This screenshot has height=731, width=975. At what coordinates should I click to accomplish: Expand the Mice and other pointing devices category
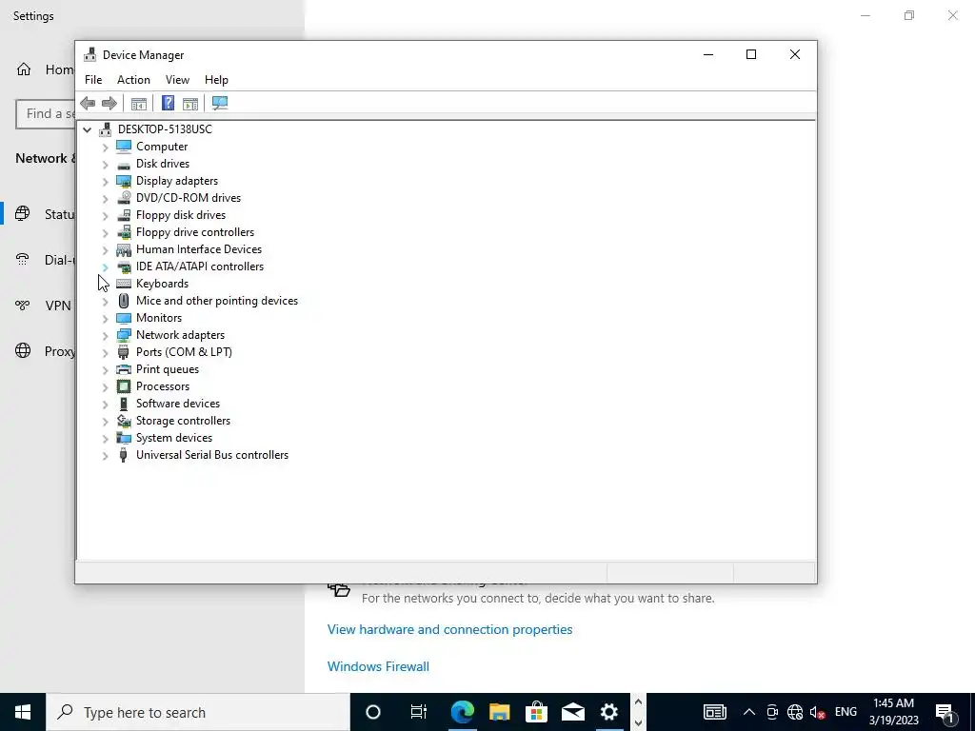[105, 302]
